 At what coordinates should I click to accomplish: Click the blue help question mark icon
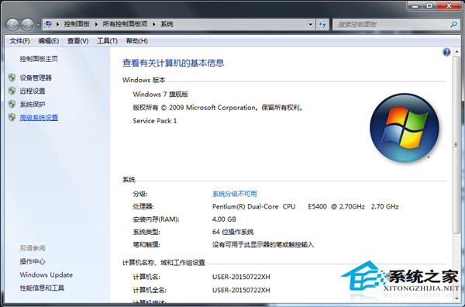click(446, 53)
